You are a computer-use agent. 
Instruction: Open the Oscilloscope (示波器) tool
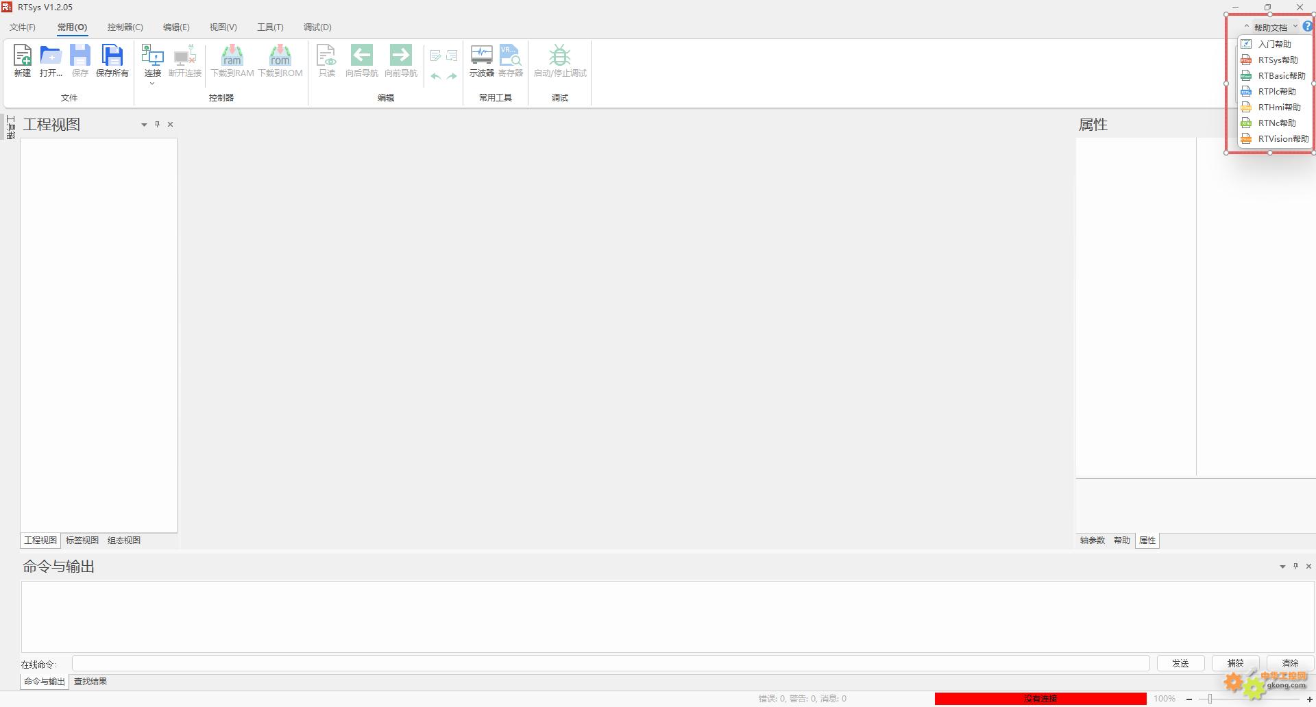481,60
